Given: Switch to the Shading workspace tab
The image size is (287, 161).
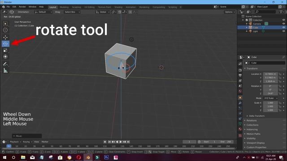Looking at the screenshot, I should point(118,7).
